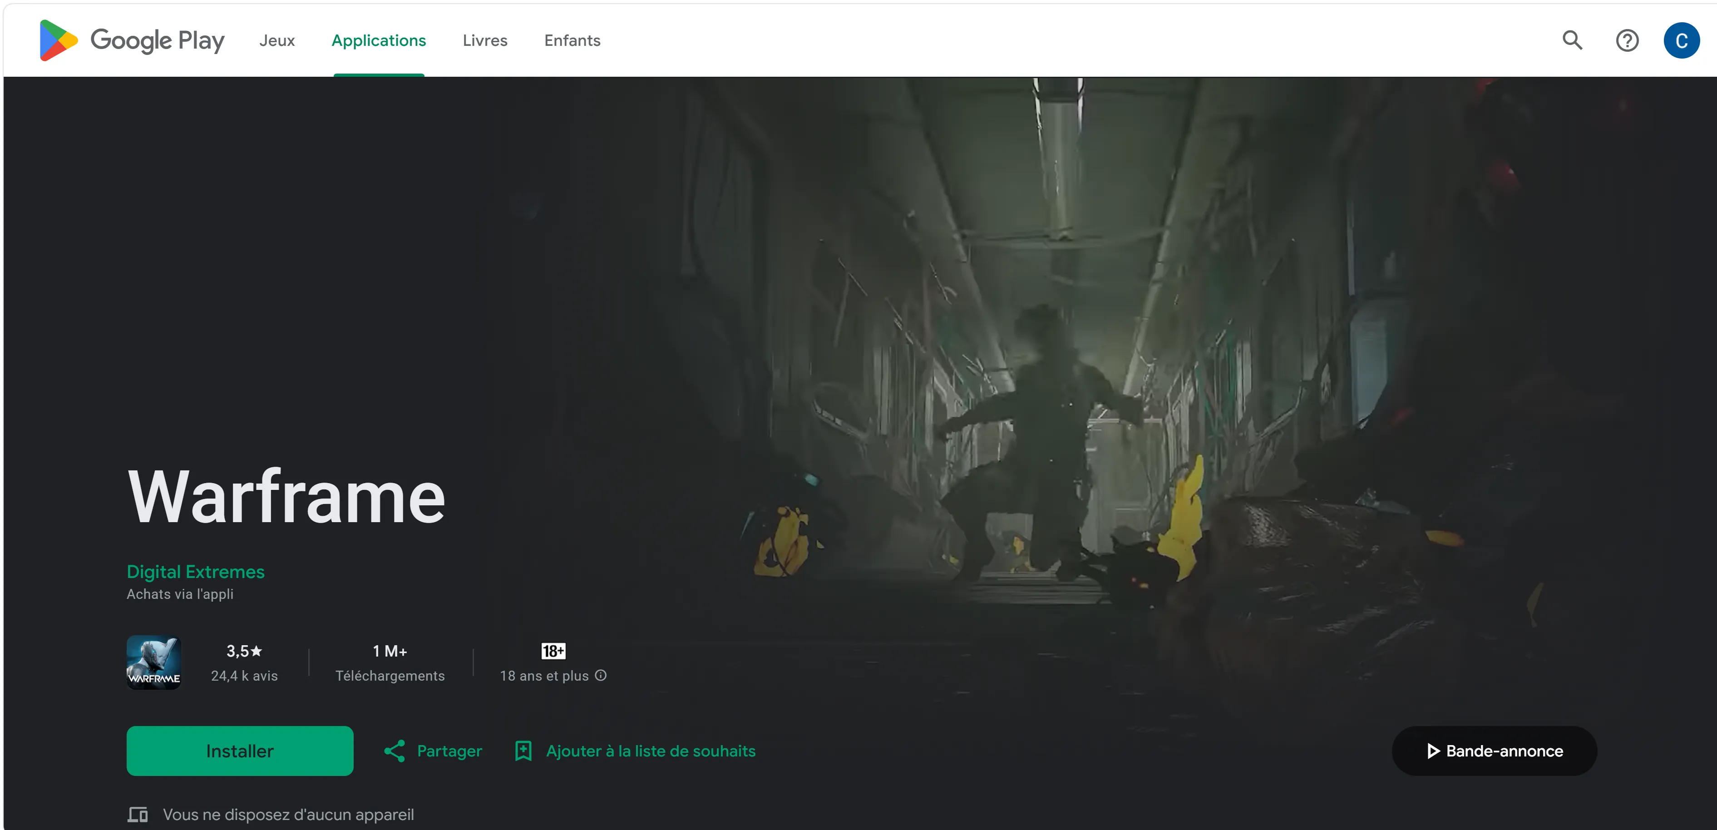Click the share icon next to Partager
The image size is (1717, 830).
click(x=395, y=751)
